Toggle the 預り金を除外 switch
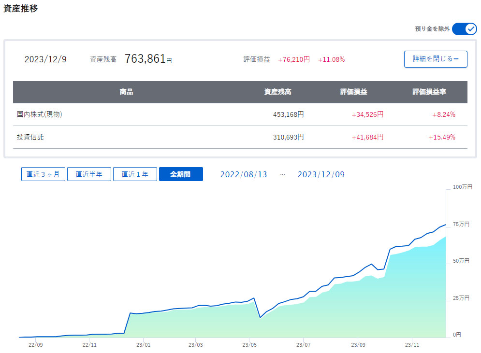Screen dimensions: 481x353 (464, 29)
